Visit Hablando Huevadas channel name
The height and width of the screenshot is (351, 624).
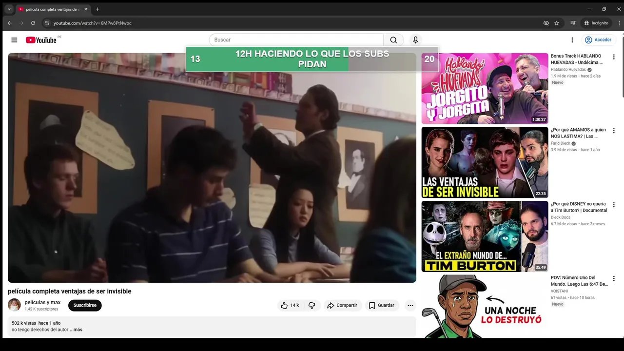coord(568,70)
